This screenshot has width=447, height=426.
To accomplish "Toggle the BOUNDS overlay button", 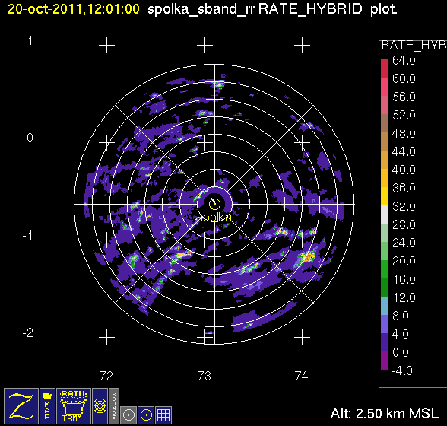I will tap(114, 406).
